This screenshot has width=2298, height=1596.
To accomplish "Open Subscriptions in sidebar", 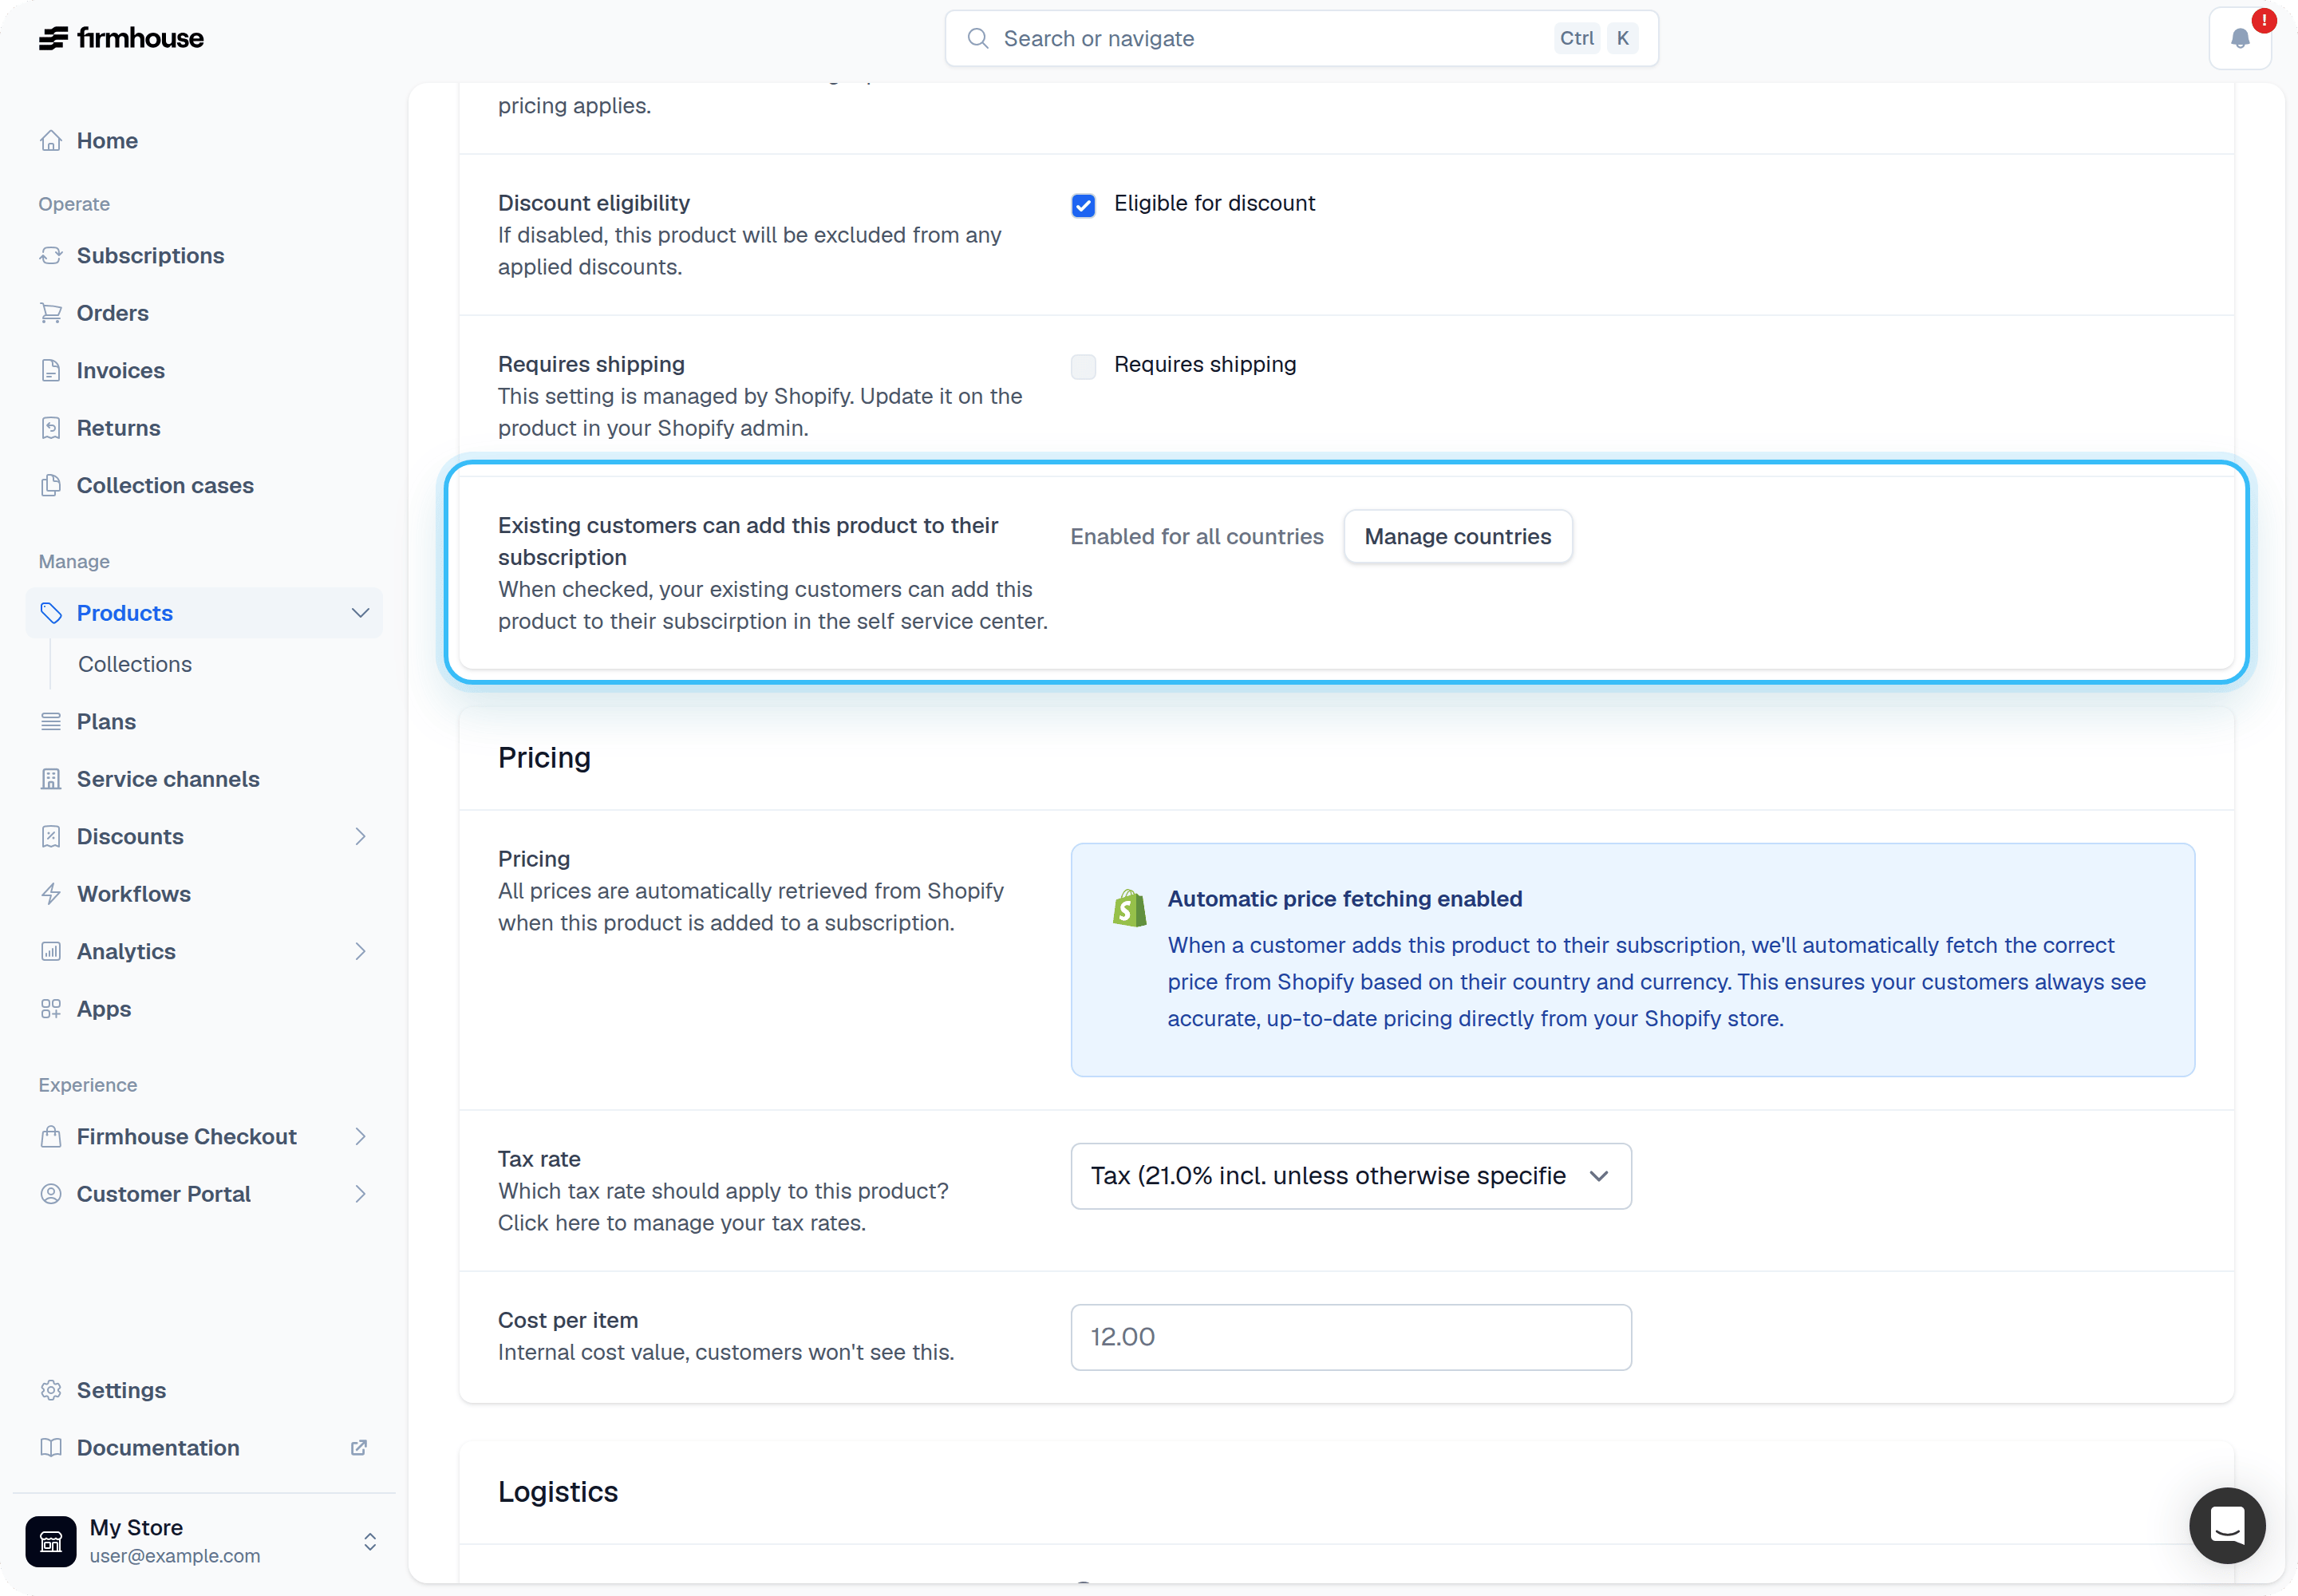I will pyautogui.click(x=204, y=256).
